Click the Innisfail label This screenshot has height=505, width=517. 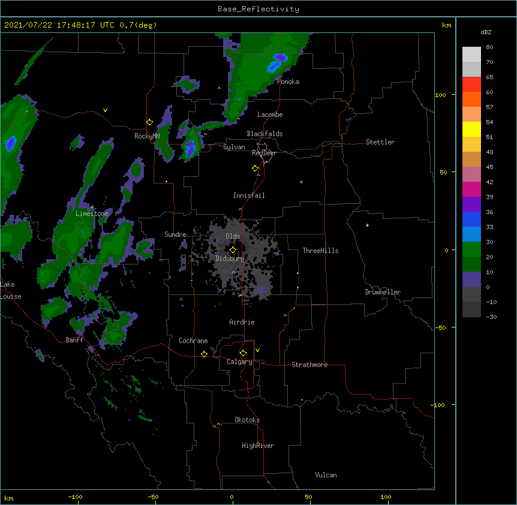tap(249, 196)
